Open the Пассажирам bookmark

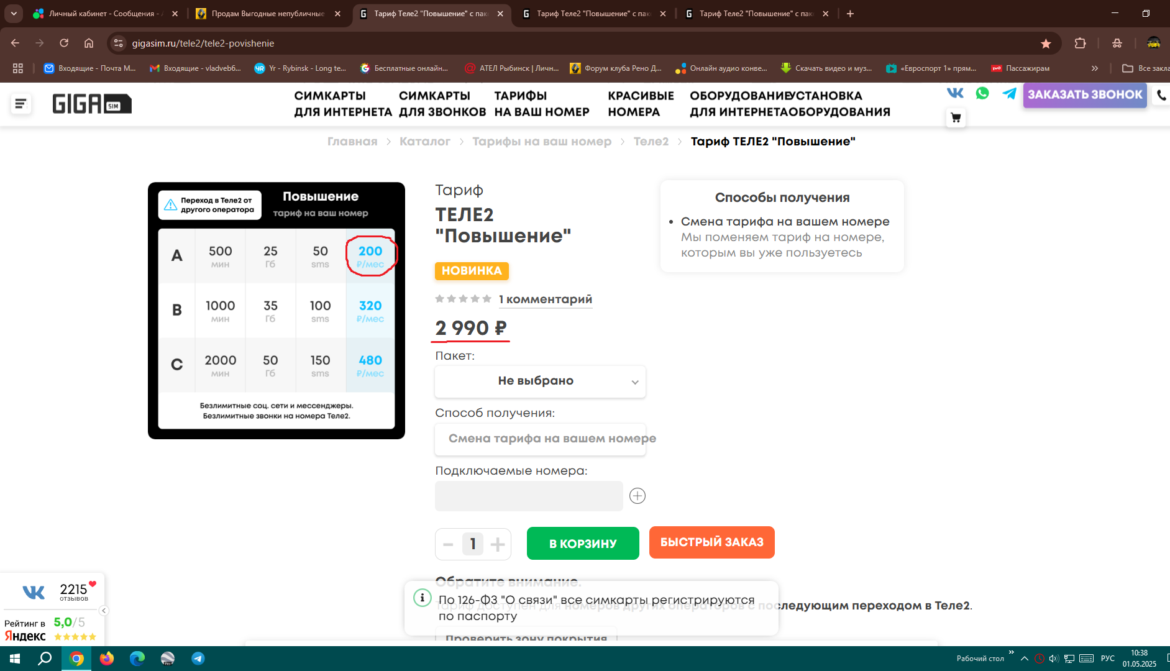[x=1020, y=68]
